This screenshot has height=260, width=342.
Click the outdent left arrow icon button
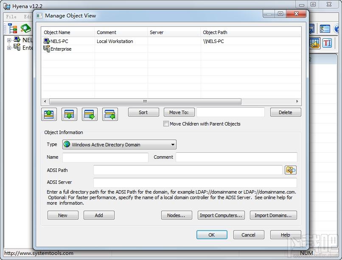[110, 114]
